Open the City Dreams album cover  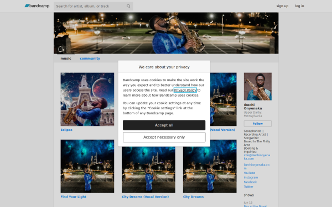pos(210,166)
